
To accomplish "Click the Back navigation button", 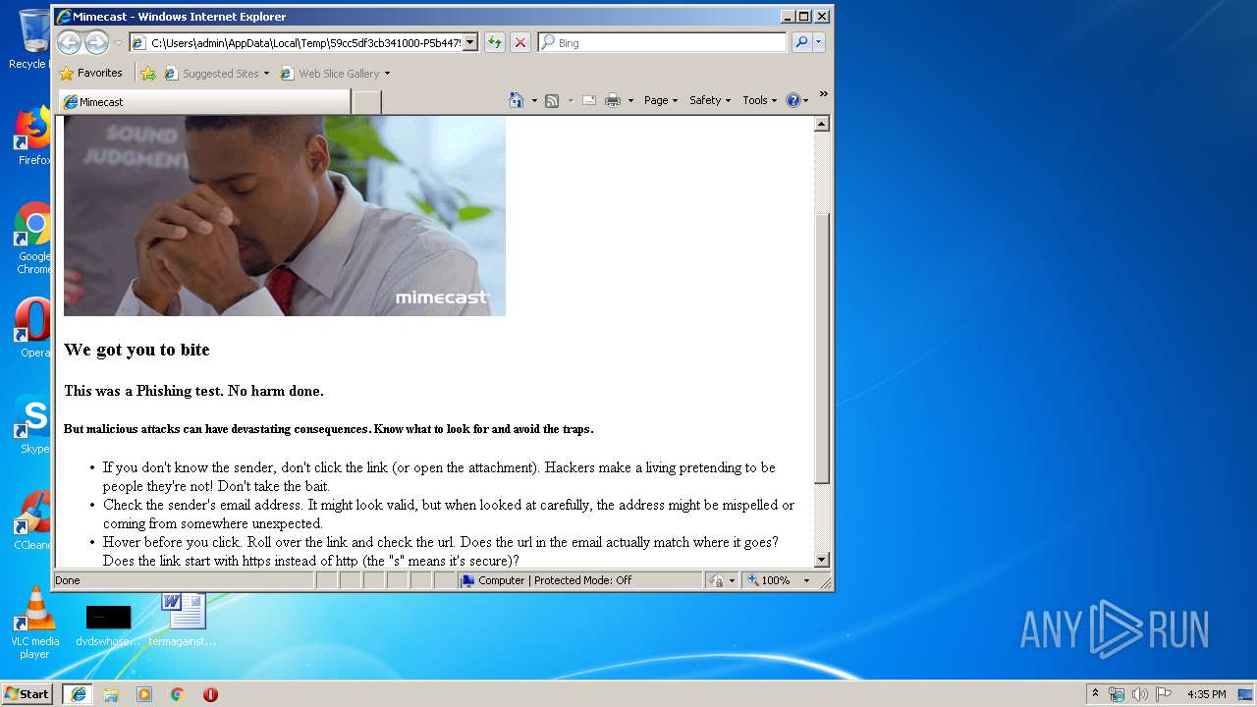I will [x=69, y=42].
